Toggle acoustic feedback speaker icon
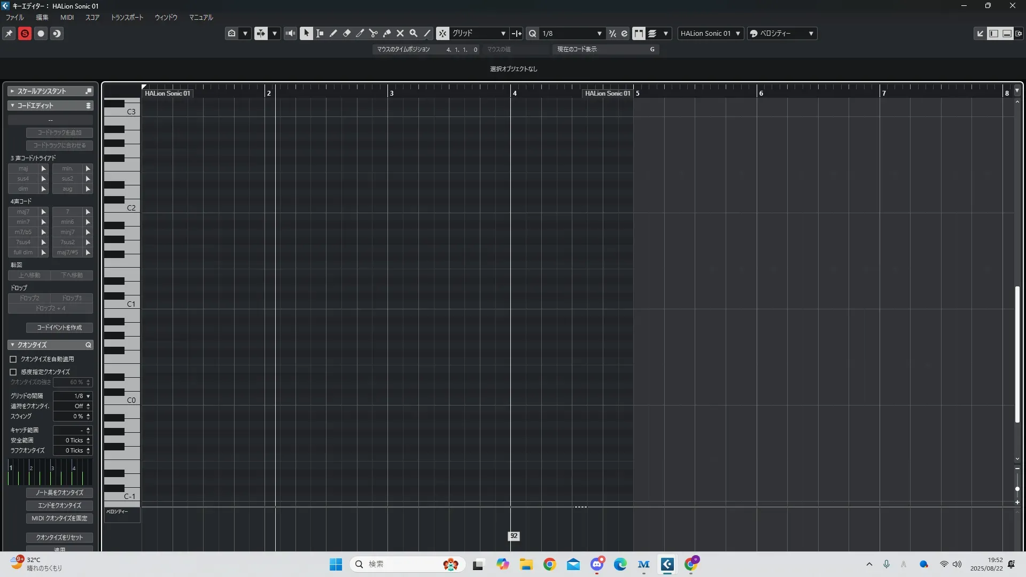 click(x=290, y=33)
